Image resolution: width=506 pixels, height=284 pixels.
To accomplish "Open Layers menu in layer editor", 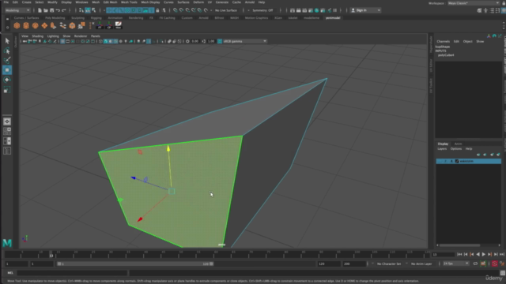I will pyautogui.click(x=442, y=149).
